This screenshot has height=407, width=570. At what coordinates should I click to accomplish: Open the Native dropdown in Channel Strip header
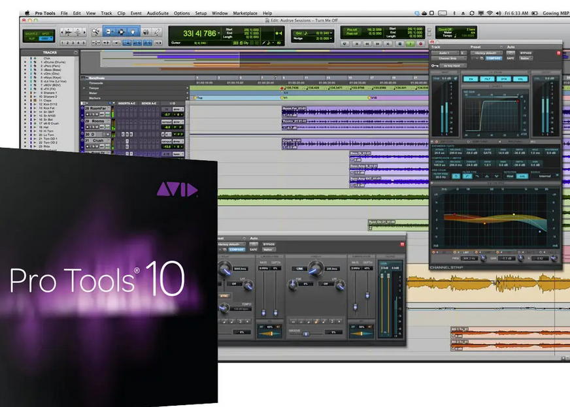pyautogui.click(x=526, y=58)
